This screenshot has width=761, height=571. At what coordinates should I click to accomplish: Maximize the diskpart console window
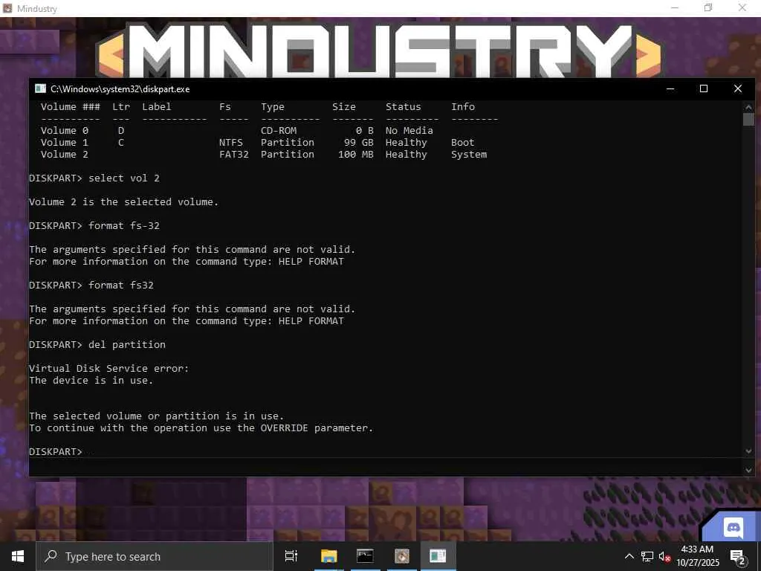coord(704,89)
